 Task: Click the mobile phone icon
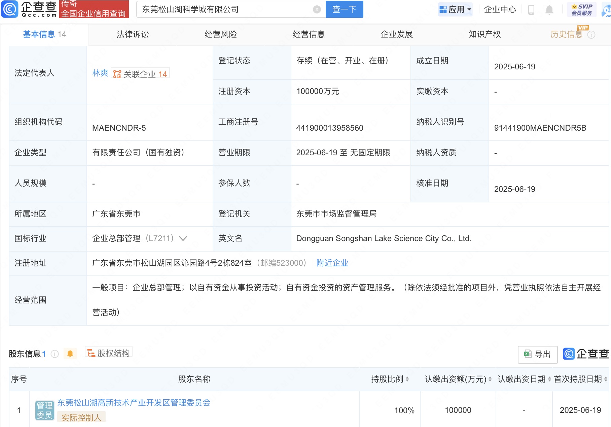531,9
